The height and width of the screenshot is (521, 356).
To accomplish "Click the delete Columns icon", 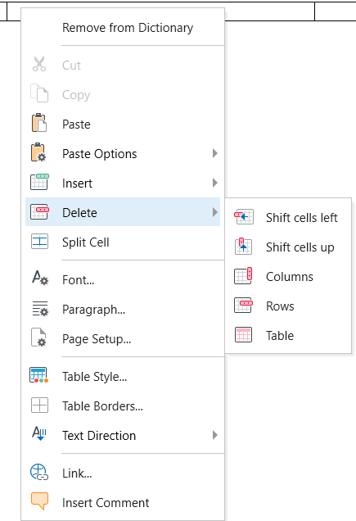I will [x=243, y=276].
